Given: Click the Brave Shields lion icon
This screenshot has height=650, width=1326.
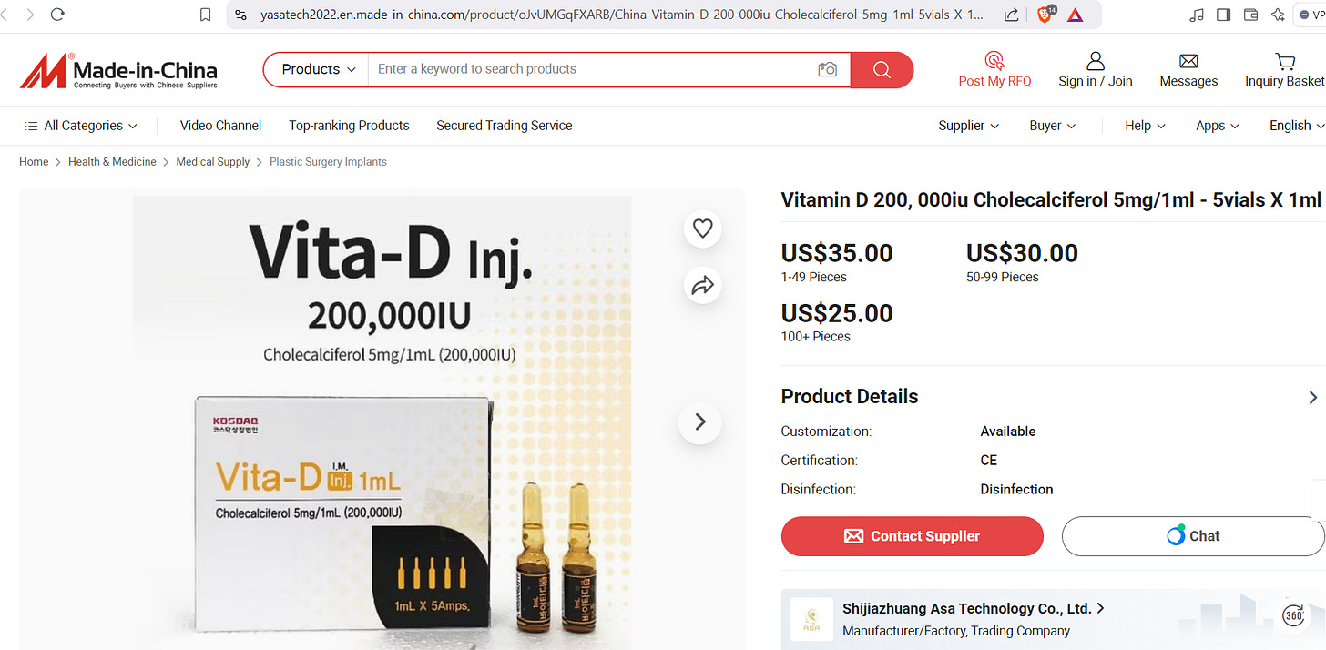Looking at the screenshot, I should tap(1044, 15).
